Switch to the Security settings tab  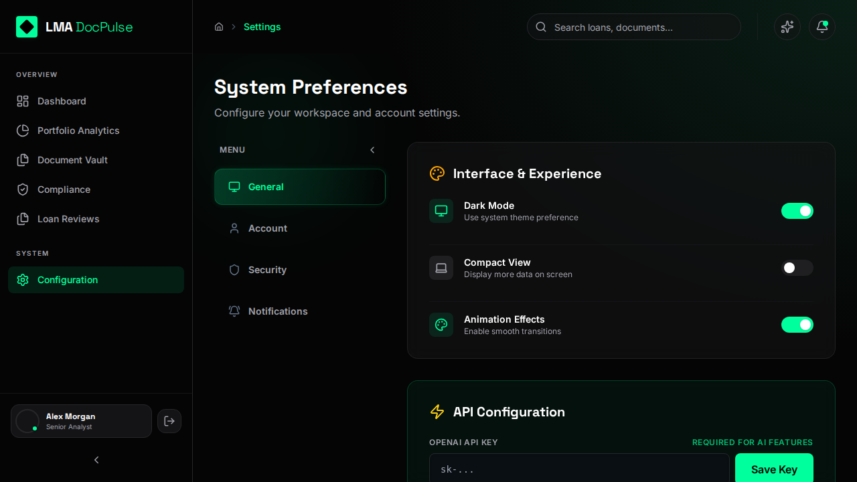(x=267, y=270)
